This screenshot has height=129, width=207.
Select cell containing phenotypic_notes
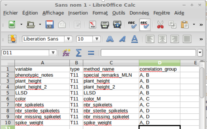point(42,75)
